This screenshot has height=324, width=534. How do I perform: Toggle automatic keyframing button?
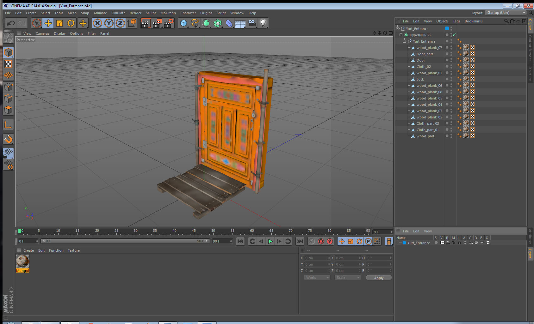(321, 241)
